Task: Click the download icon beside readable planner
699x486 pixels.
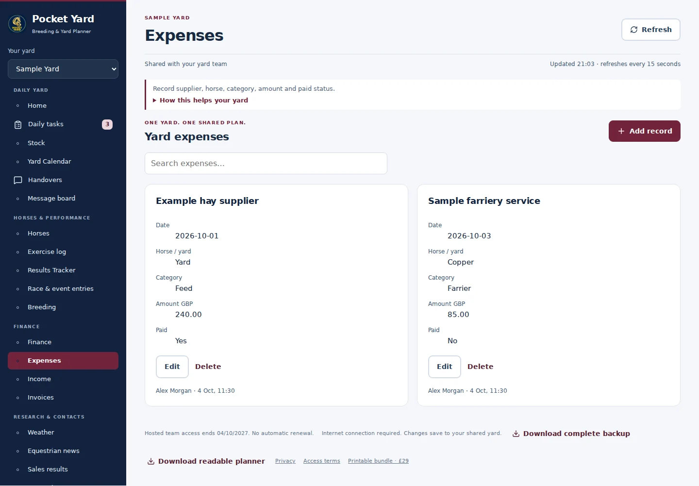Action: [151, 461]
